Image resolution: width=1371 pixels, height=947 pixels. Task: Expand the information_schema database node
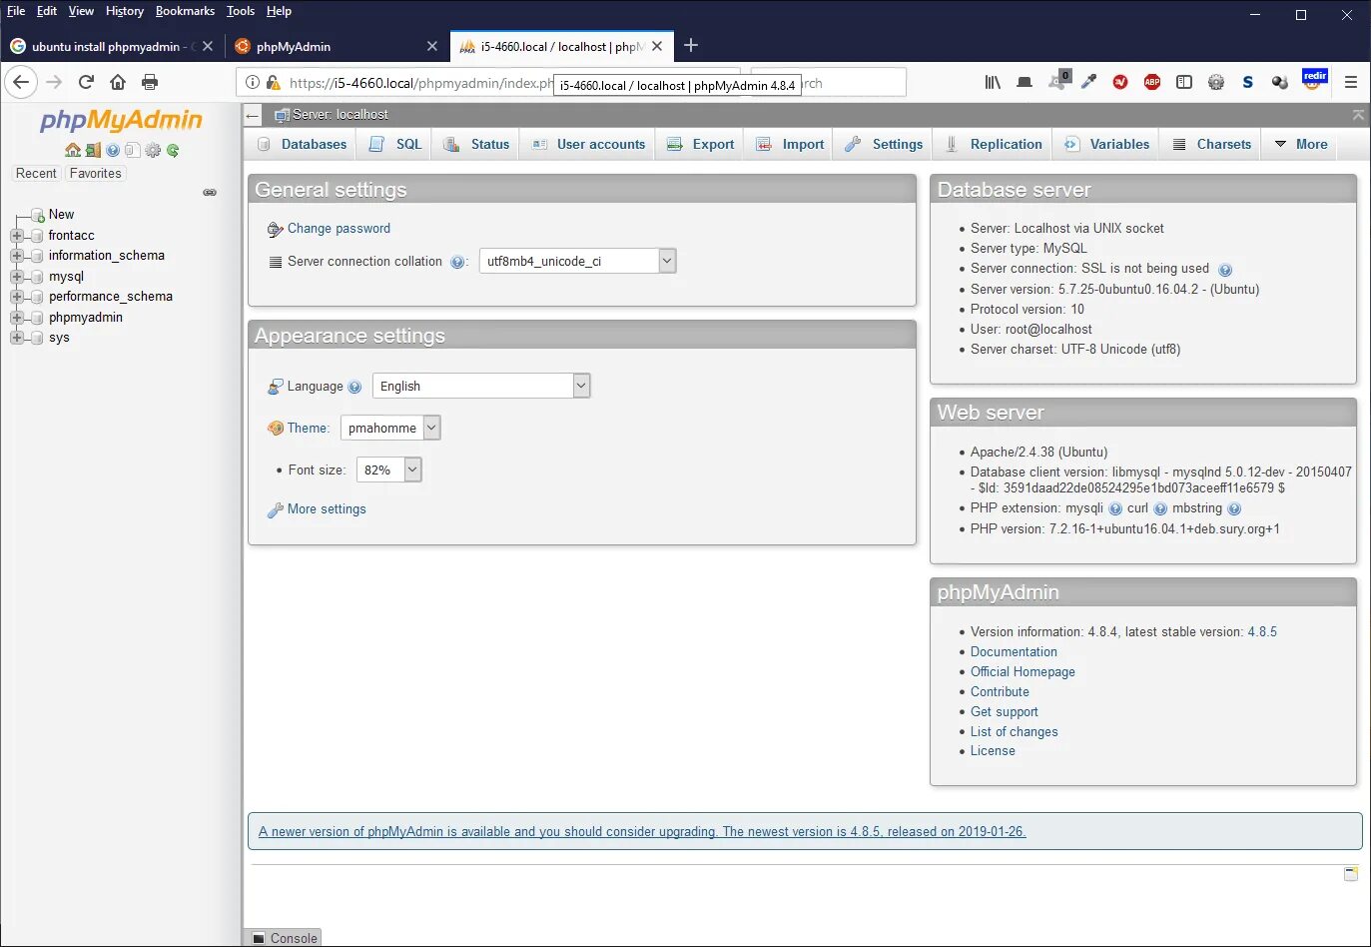[17, 256]
